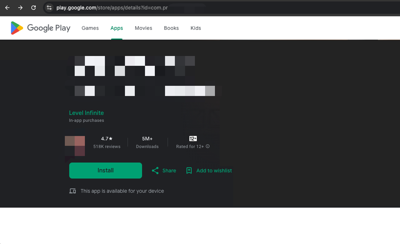
Task: Click the Share icon
Action: tap(155, 171)
